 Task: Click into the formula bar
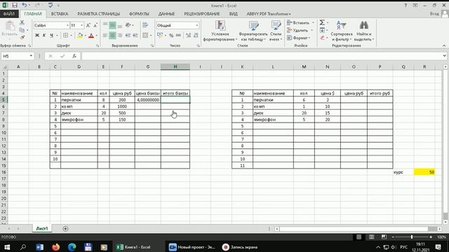pyautogui.click(x=262, y=56)
